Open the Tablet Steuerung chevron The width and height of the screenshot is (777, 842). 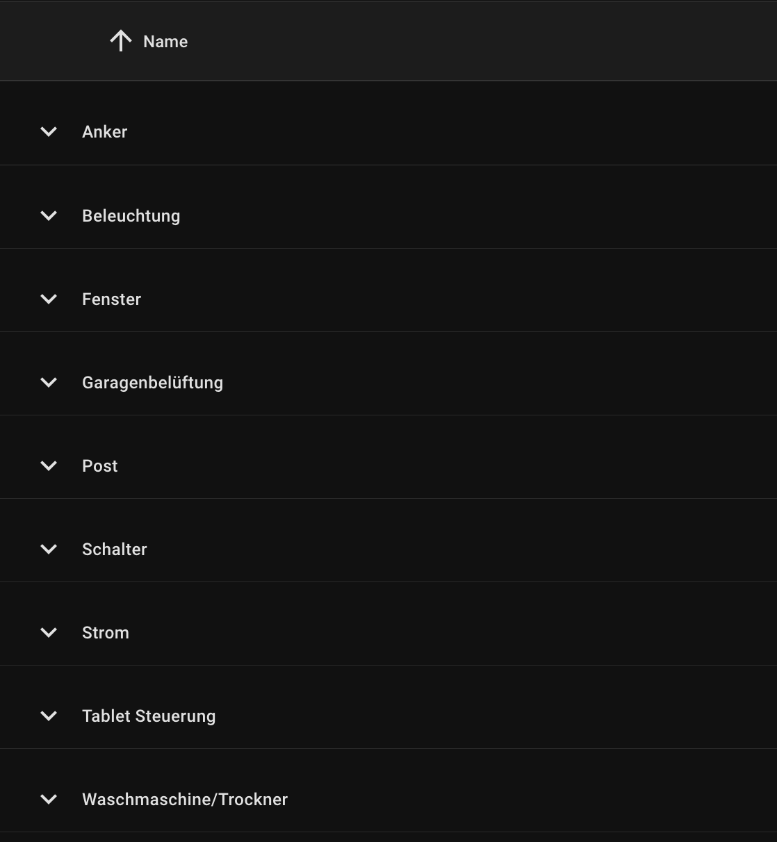click(x=49, y=716)
